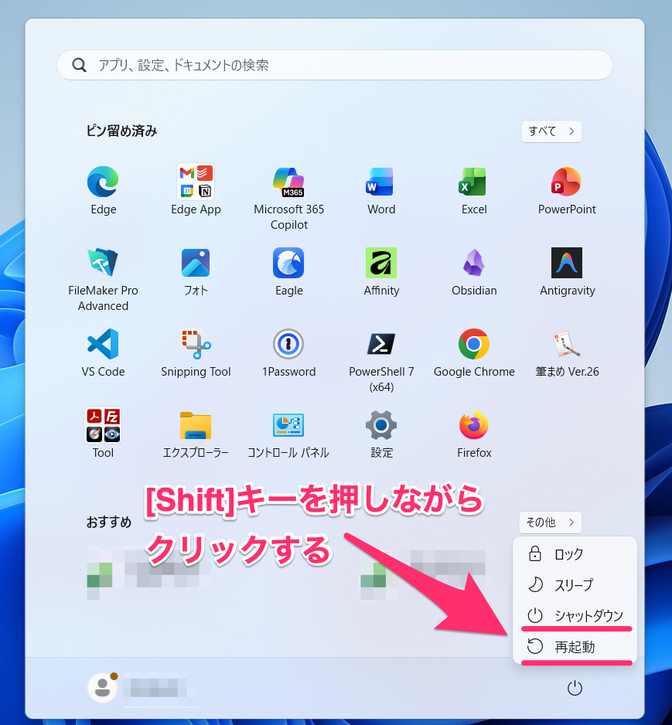Choose スリープ in the power menu
672x725 pixels.
pos(573,585)
